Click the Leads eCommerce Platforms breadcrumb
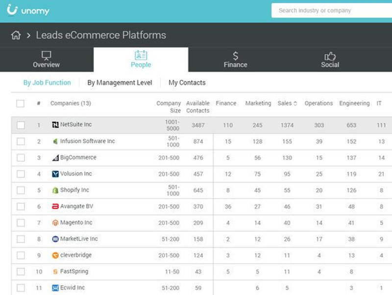Viewport: 392px width, 295px height. [101, 35]
